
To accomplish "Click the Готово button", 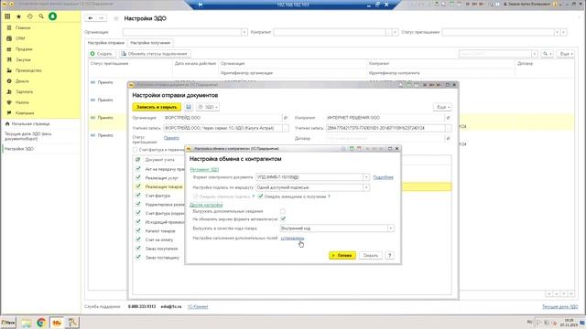I will coord(342,256).
